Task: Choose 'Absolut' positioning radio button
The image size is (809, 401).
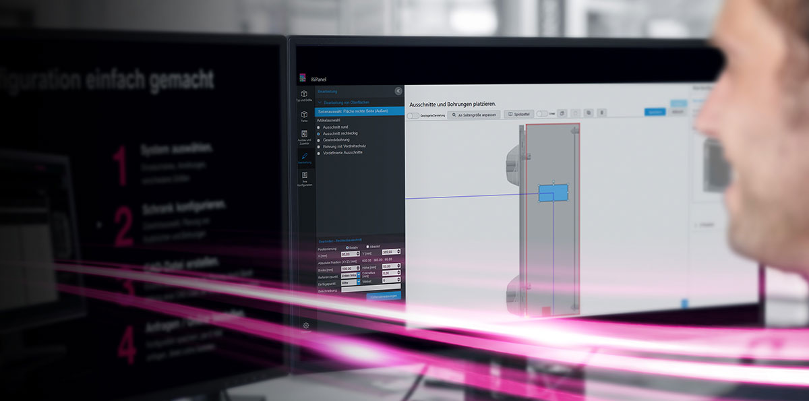Action: click(368, 247)
